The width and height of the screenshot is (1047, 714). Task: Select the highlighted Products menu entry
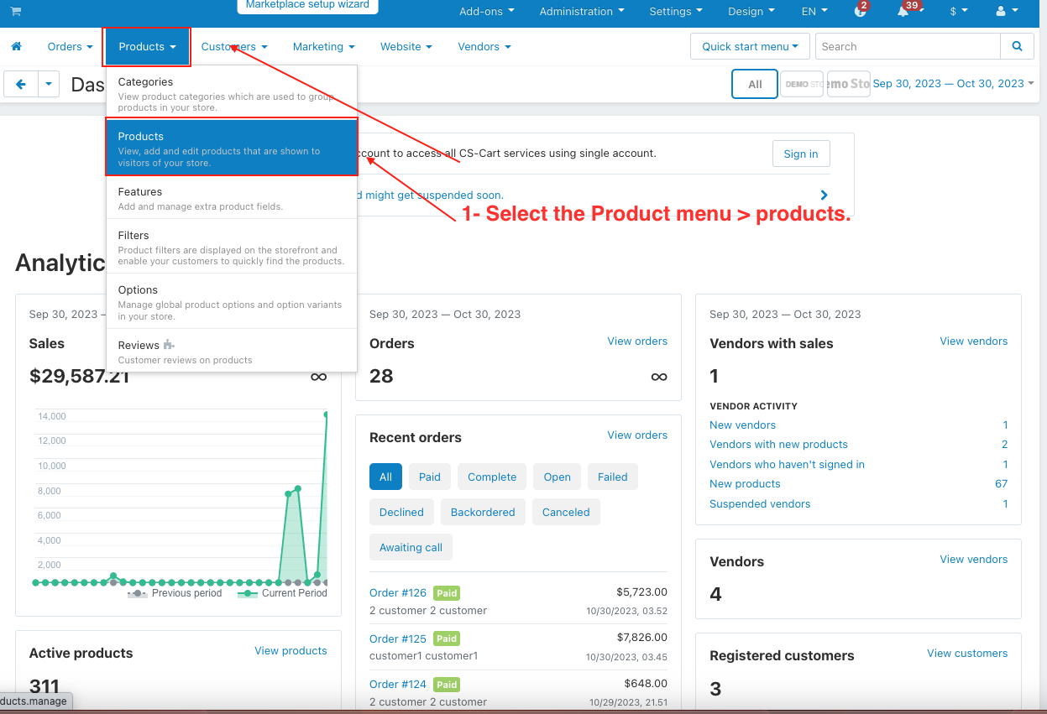tap(232, 147)
